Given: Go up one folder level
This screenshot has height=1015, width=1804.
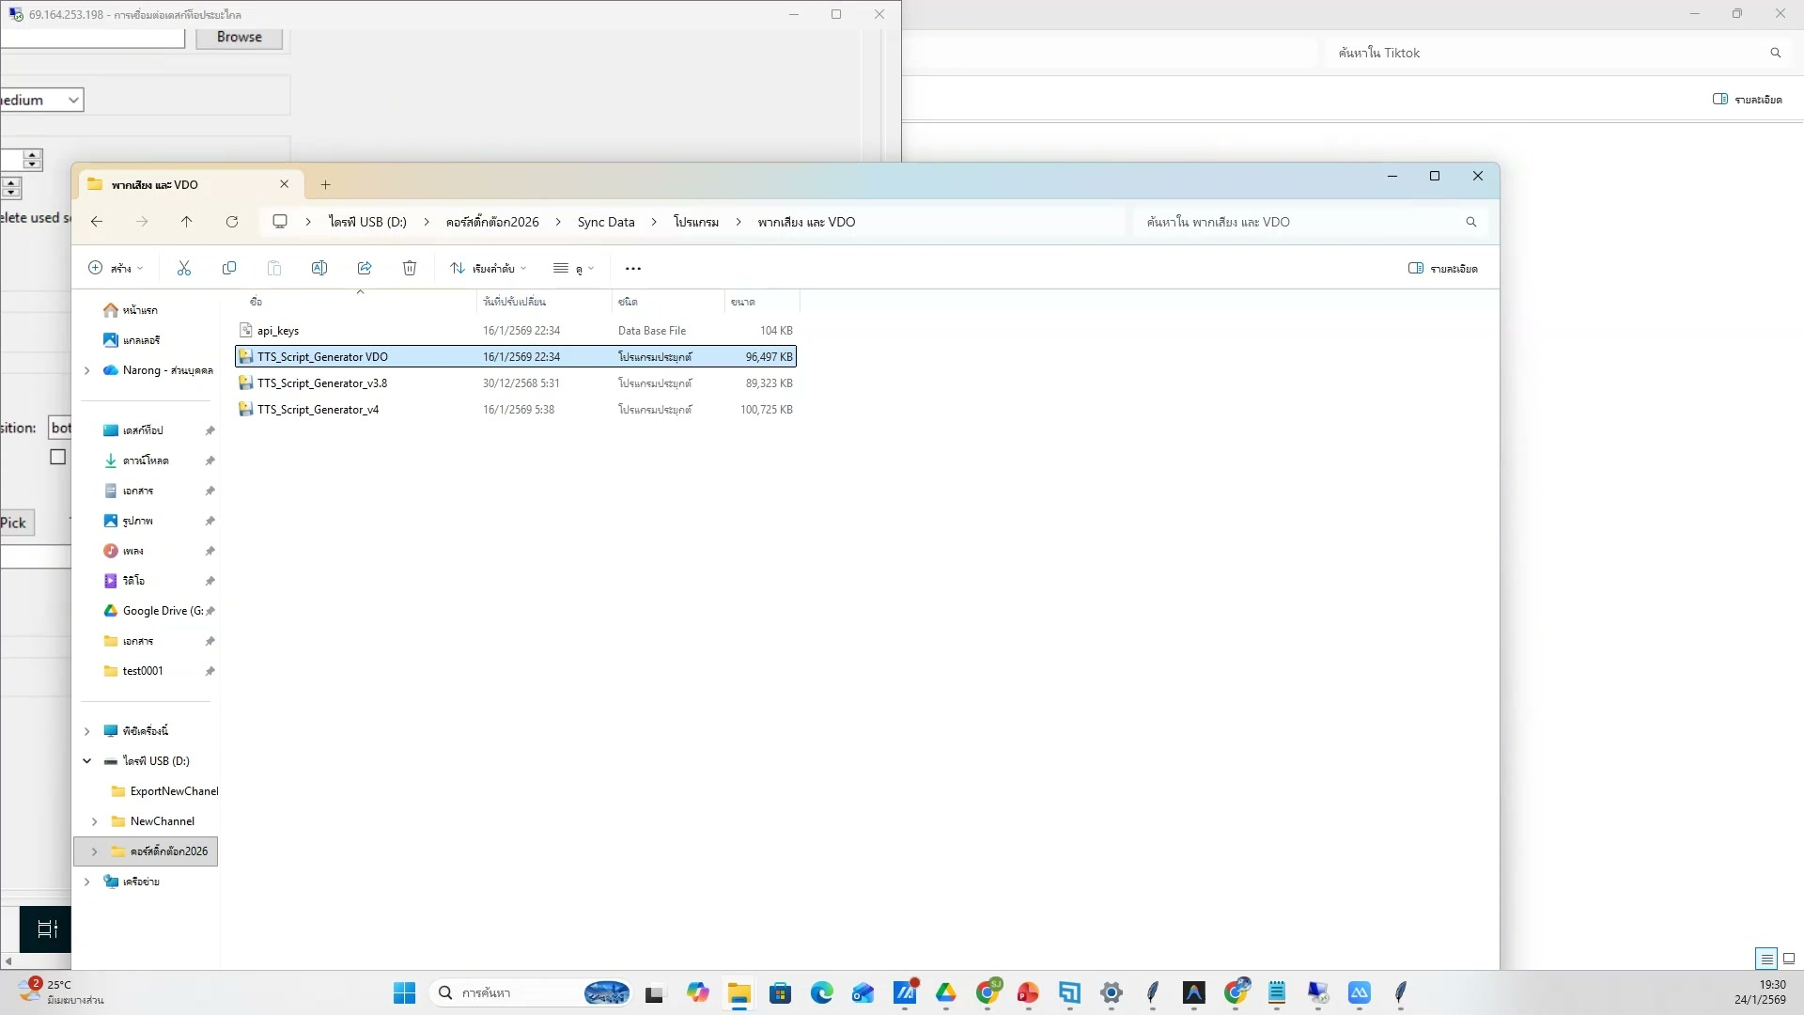Looking at the screenshot, I should [186, 222].
